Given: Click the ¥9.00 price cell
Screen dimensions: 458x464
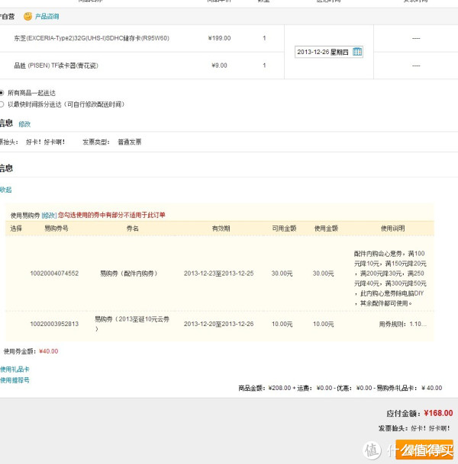Looking at the screenshot, I should click(x=219, y=66).
